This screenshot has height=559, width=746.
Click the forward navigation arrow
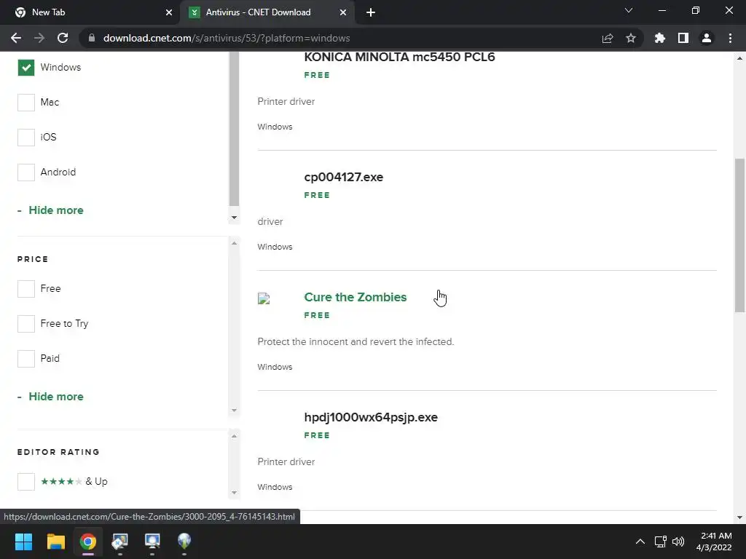tap(39, 38)
